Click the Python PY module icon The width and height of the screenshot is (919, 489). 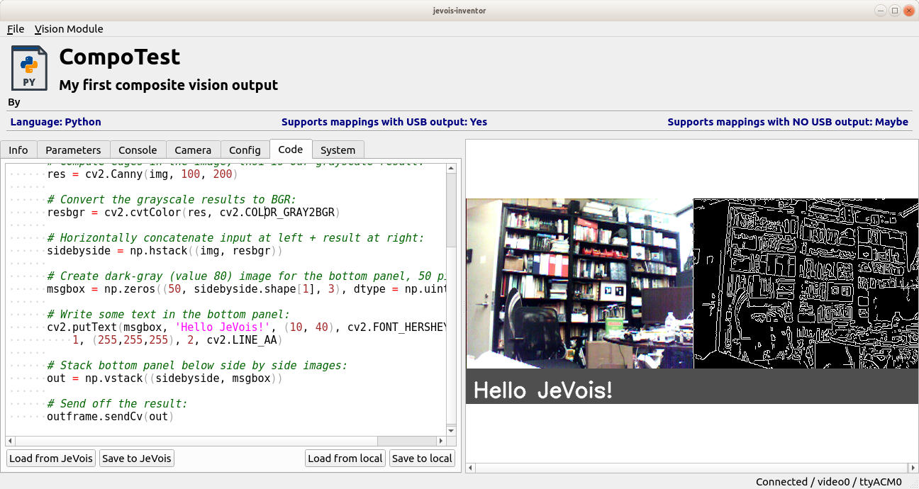pos(29,68)
